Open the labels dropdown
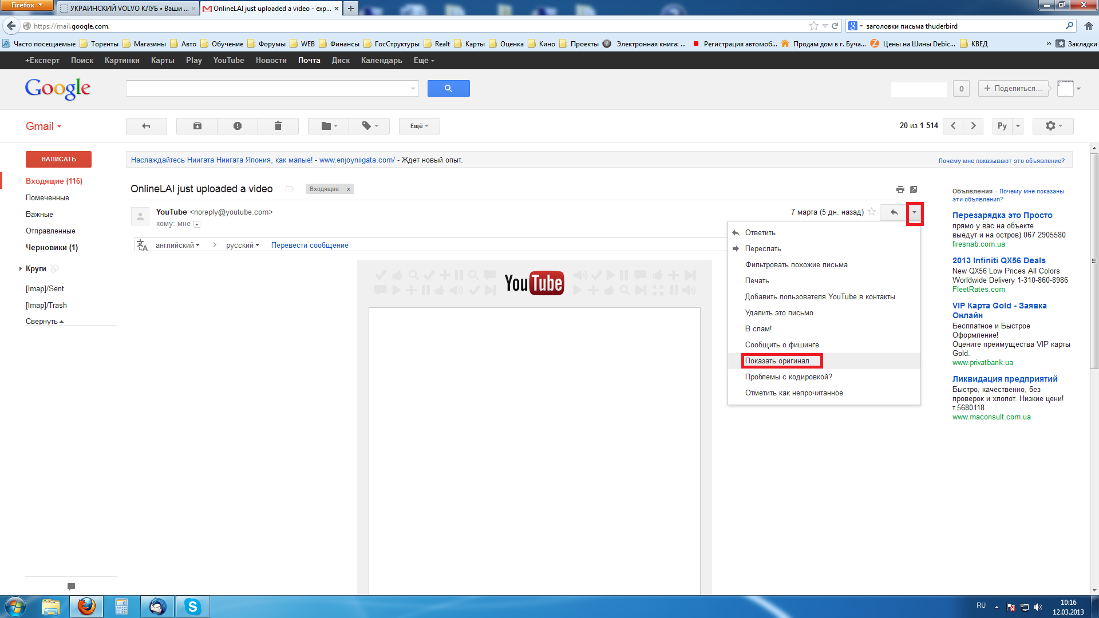 coord(370,126)
